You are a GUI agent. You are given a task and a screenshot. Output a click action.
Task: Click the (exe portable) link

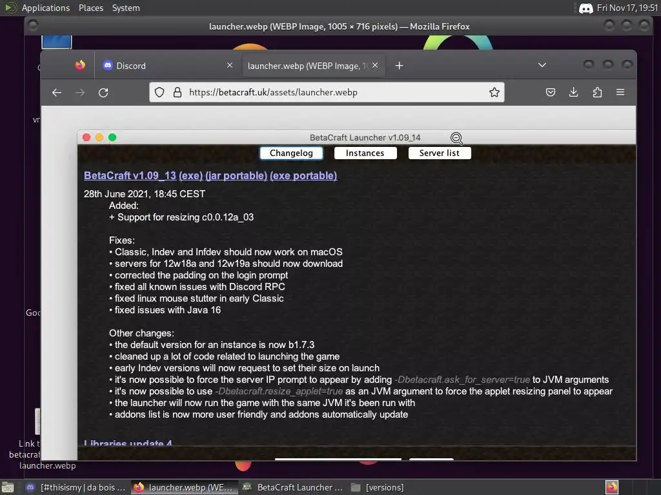303,175
